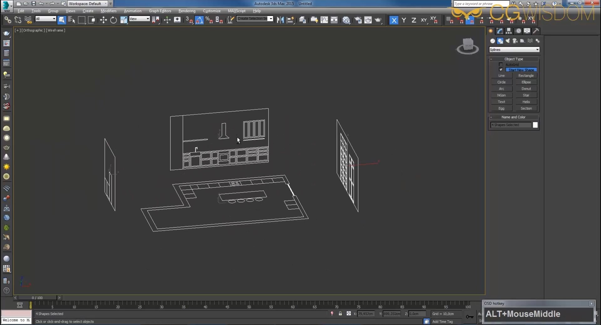Click the Mirror tool icon
The width and height of the screenshot is (601, 325).
tap(280, 20)
